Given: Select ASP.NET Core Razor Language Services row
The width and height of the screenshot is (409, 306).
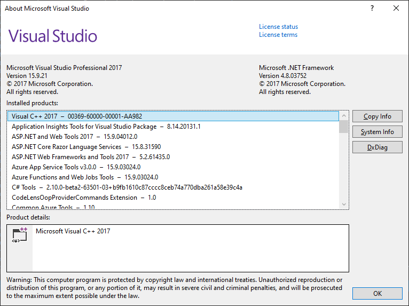Looking at the screenshot, I should click(173, 147).
